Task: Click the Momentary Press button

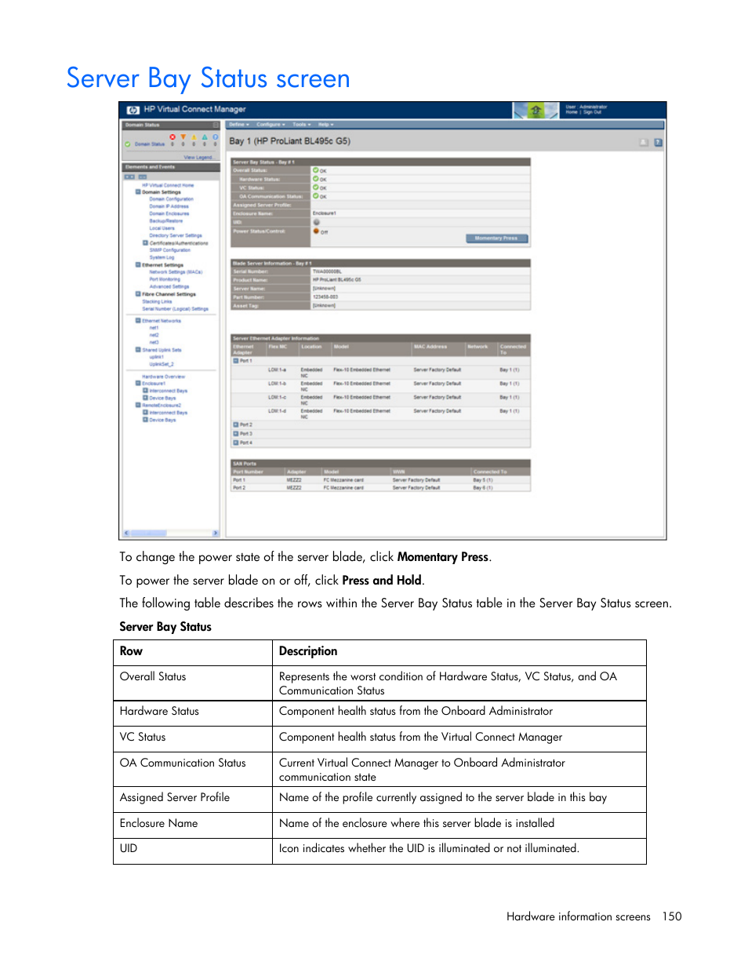Action: pos(497,239)
